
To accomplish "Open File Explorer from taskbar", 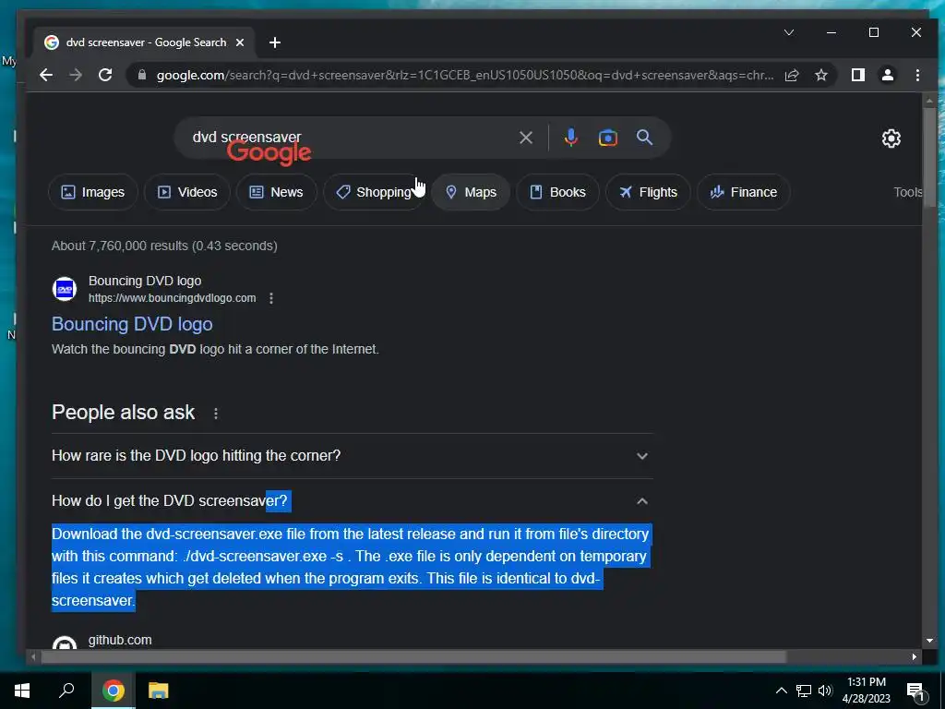I will [x=158, y=691].
